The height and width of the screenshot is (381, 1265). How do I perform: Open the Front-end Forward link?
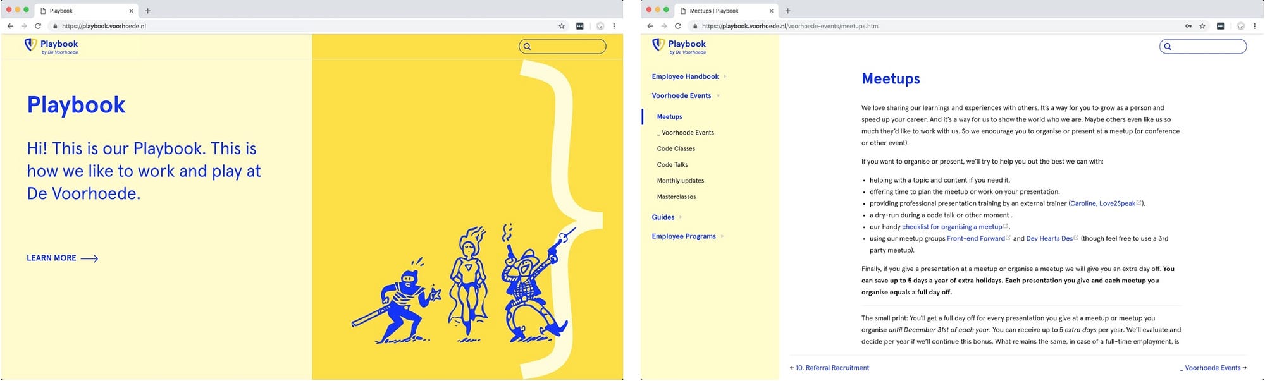click(x=978, y=238)
